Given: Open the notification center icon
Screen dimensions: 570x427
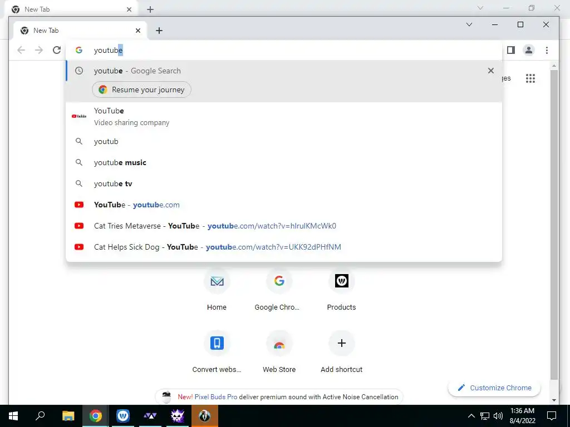Looking at the screenshot, I should click(x=552, y=416).
